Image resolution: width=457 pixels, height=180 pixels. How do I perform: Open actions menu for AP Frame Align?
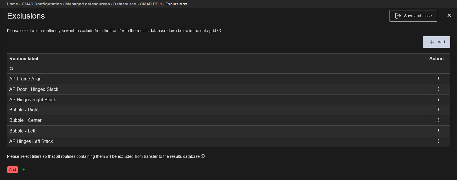(438, 79)
